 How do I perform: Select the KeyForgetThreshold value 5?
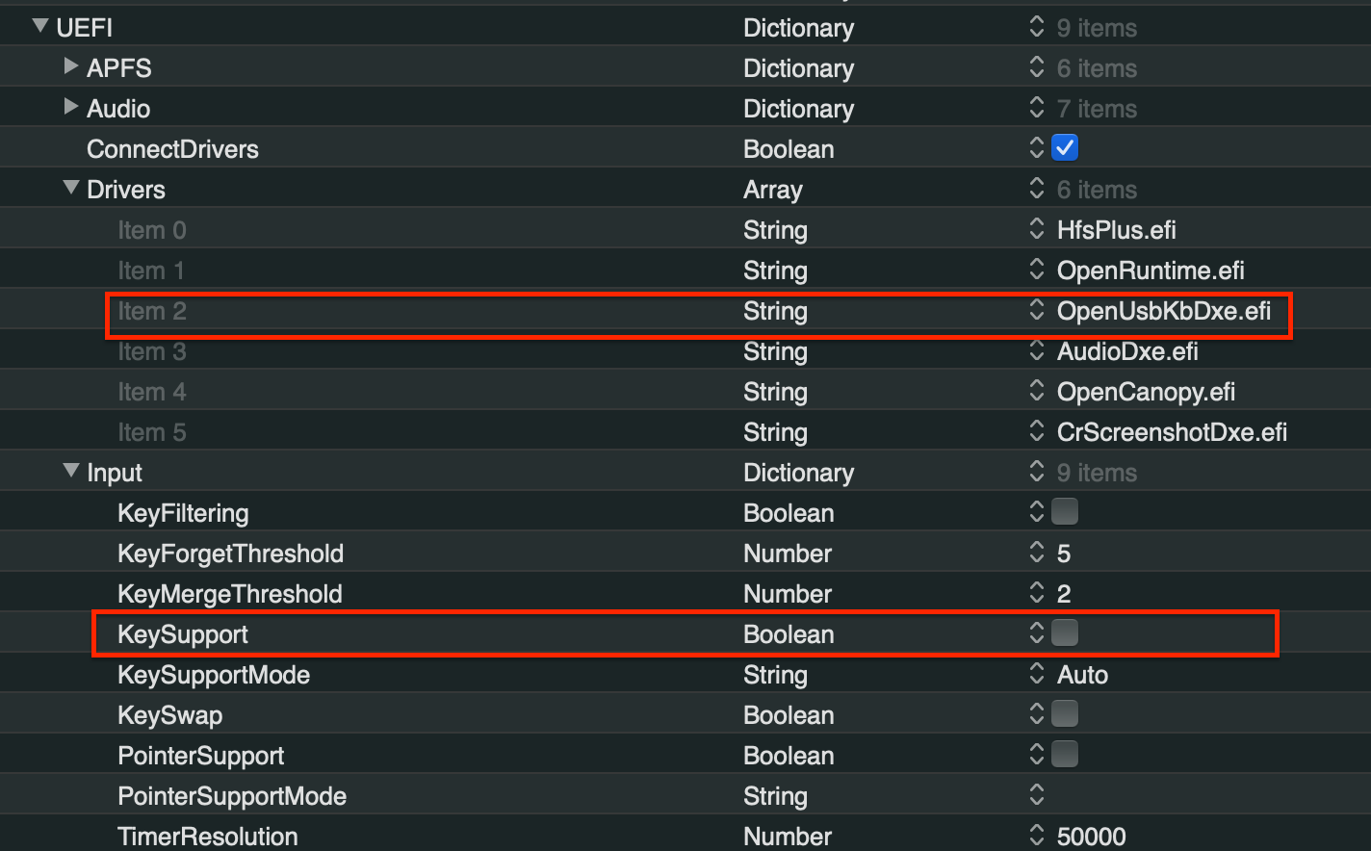(x=1064, y=554)
